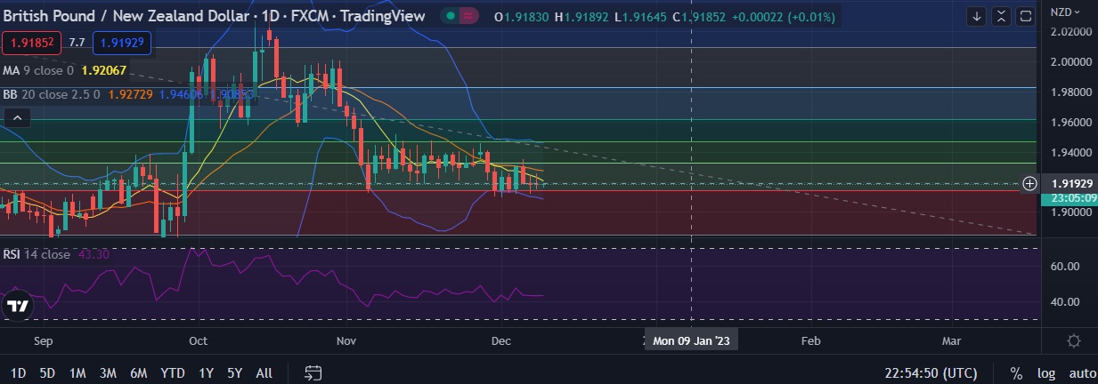1098x384 pixels.
Task: Select the 5D time range
Action: 48,372
